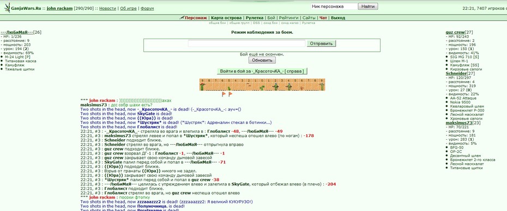Click Титановая каска equipment entry
The image size is (507, 211).
tap(20, 61)
